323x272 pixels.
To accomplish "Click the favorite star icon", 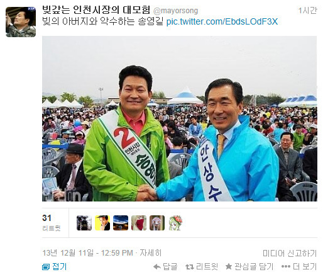I will click(x=229, y=266).
